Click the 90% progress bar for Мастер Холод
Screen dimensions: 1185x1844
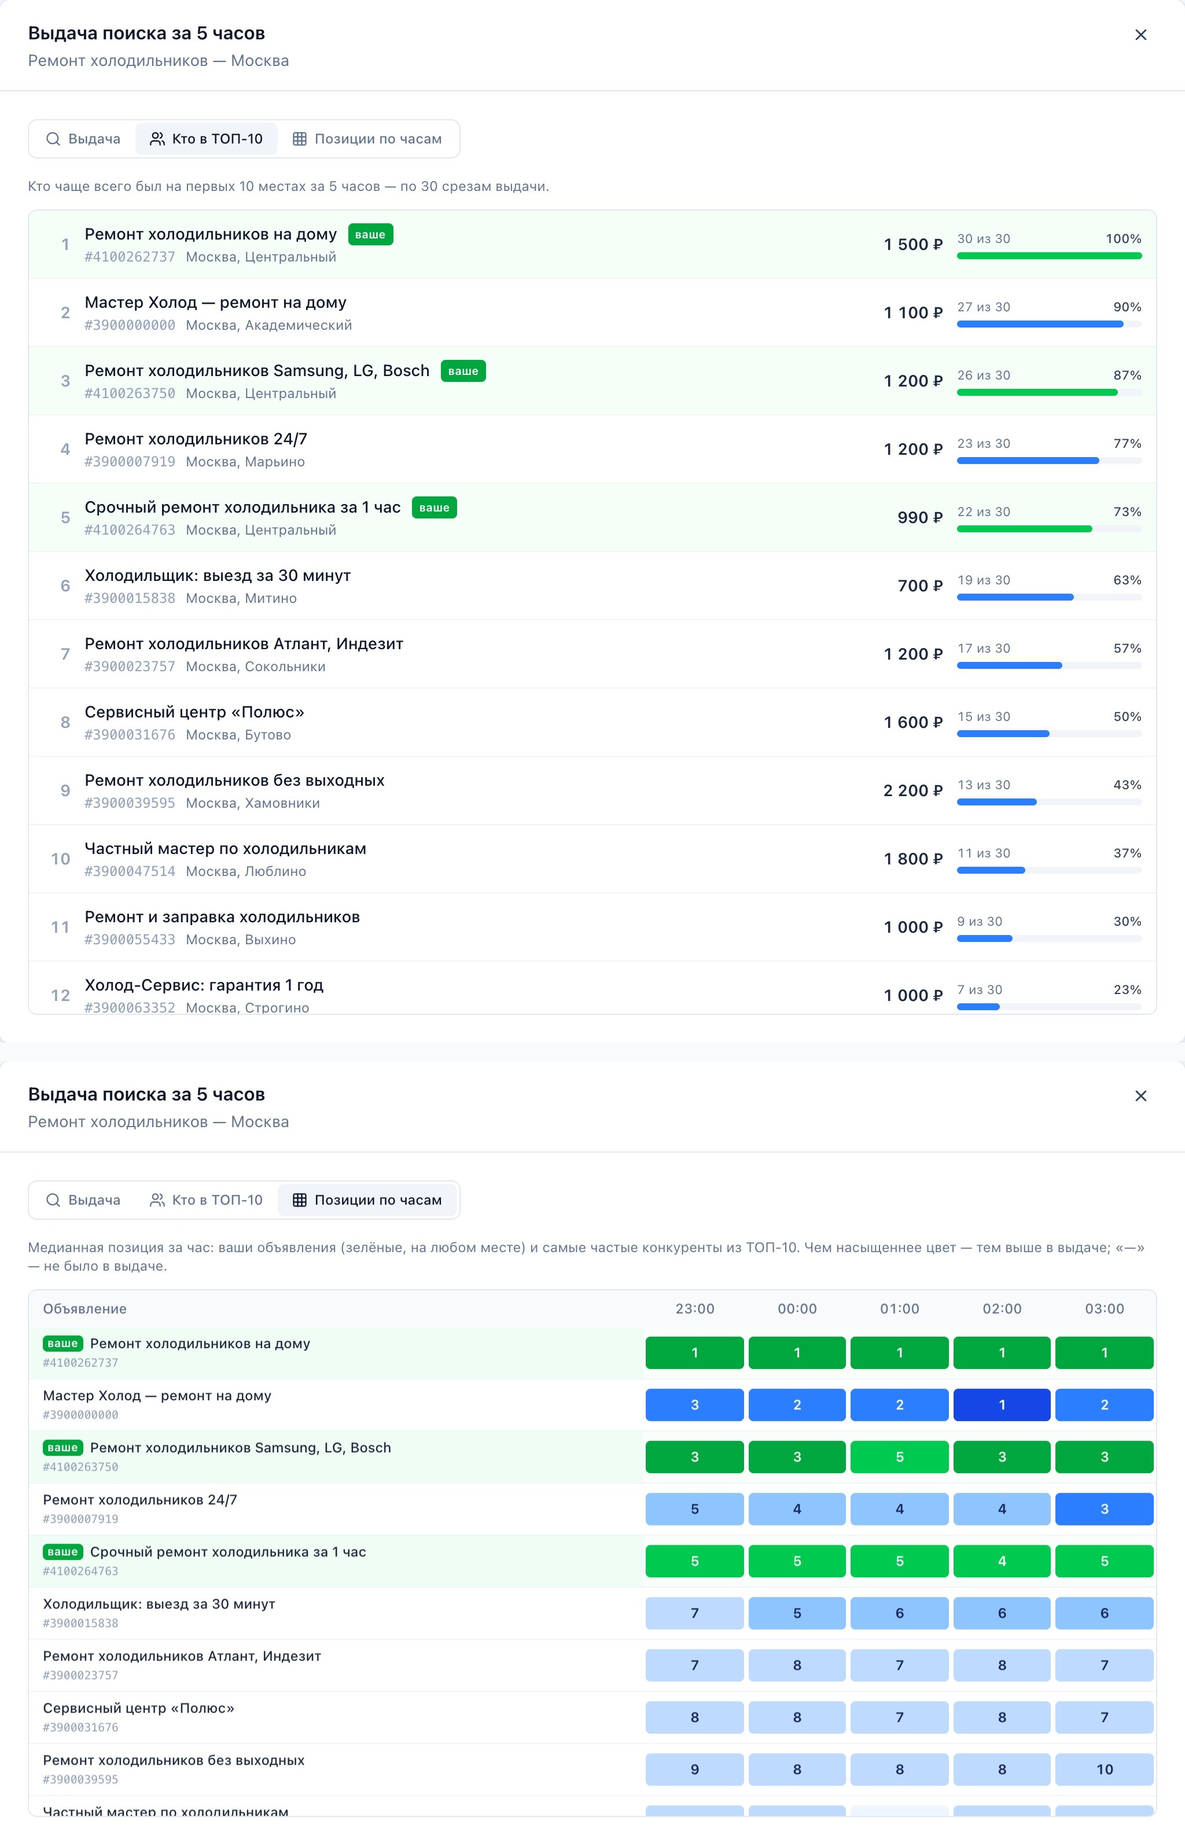click(x=1049, y=324)
